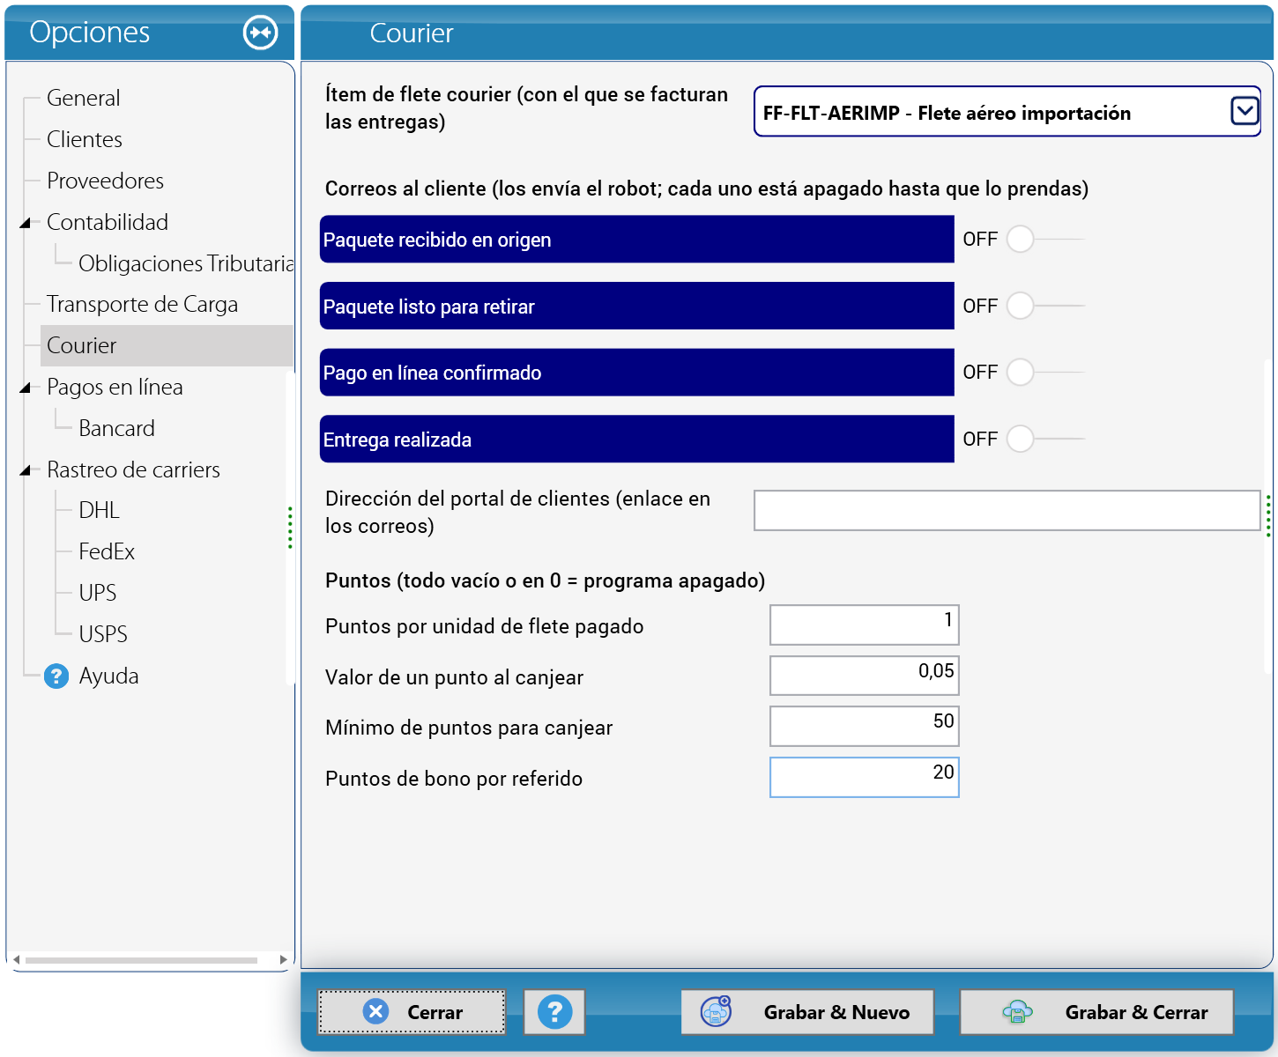Image resolution: width=1278 pixels, height=1057 pixels.
Task: Click the blue X icon on Cerrar
Action: 375,1011
